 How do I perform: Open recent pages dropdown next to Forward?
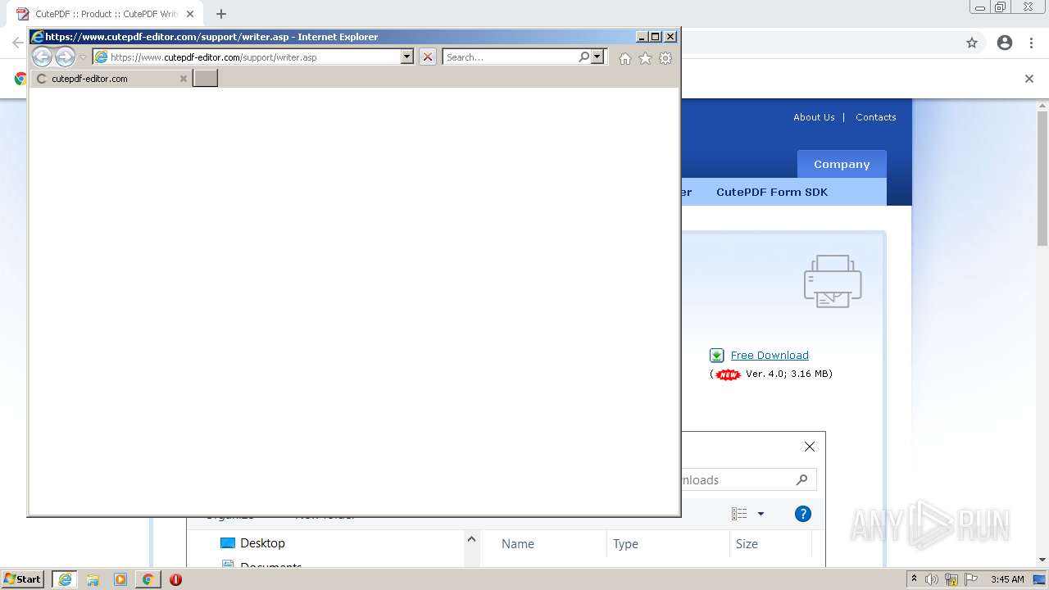point(83,57)
